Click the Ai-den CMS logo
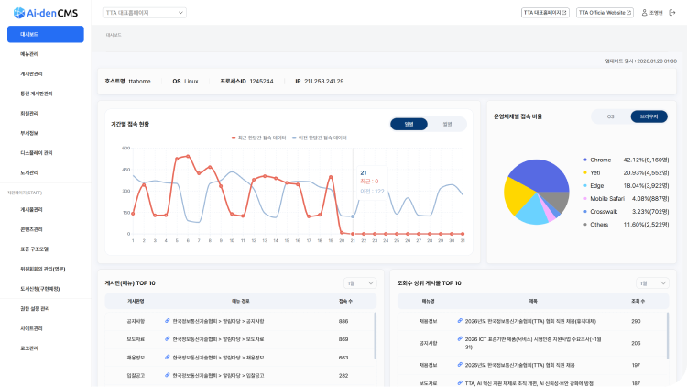687x387 pixels. (x=44, y=13)
